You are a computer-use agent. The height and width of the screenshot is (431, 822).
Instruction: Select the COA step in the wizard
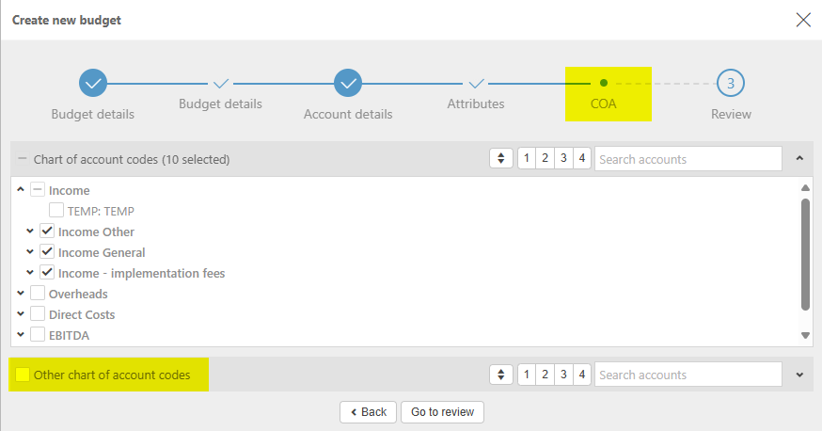(x=604, y=83)
